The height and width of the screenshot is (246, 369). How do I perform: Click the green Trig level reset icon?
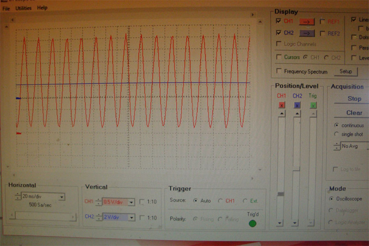[313, 105]
